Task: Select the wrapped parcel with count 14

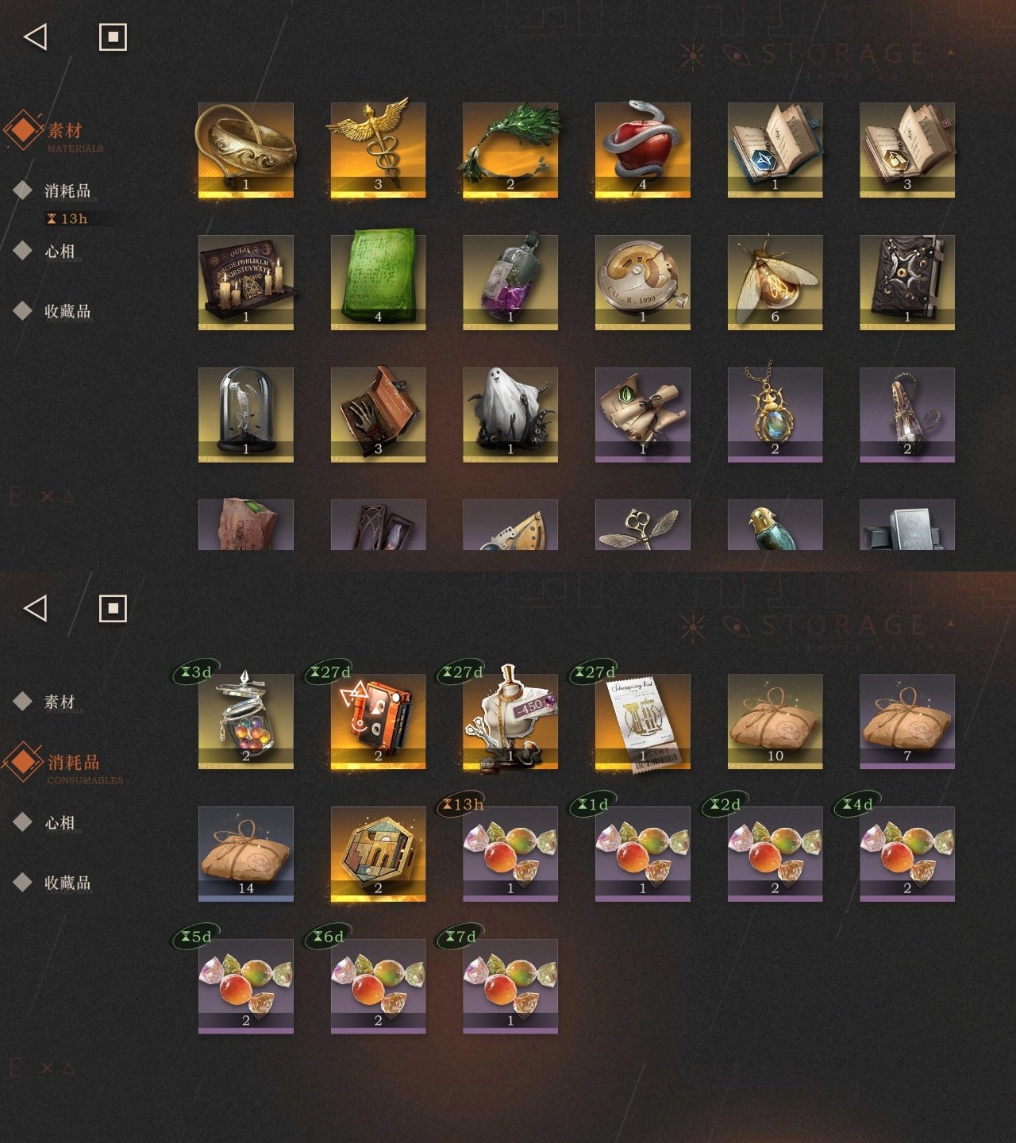Action: click(x=246, y=853)
